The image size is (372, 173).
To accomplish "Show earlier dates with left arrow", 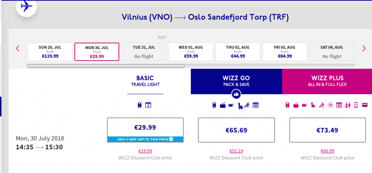I will click(x=17, y=48).
